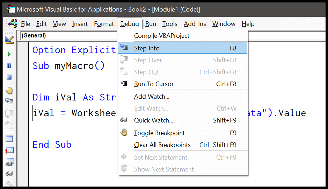The height and width of the screenshot is (189, 328).
Task: Click the hand Toggle Breakpoint toolbar icon
Action: point(9,91)
